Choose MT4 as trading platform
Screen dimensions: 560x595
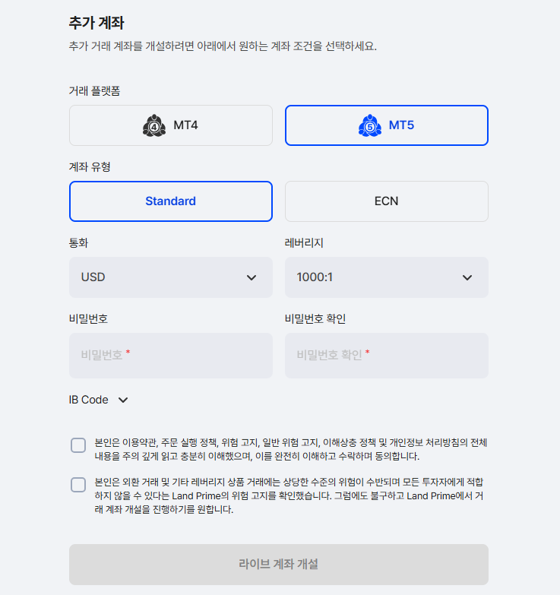pos(171,125)
